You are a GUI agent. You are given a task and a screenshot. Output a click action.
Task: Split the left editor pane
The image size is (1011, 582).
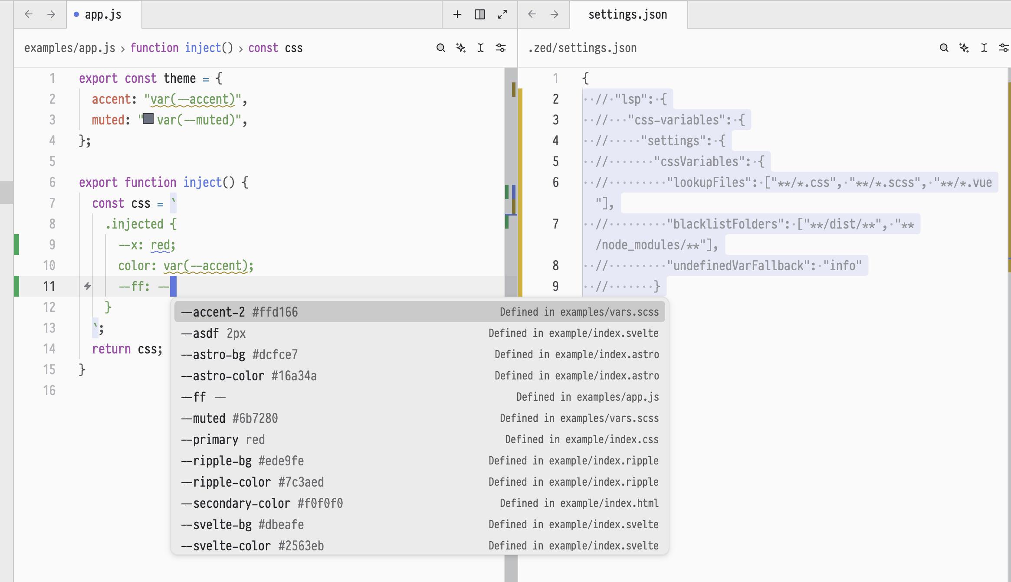(x=479, y=14)
